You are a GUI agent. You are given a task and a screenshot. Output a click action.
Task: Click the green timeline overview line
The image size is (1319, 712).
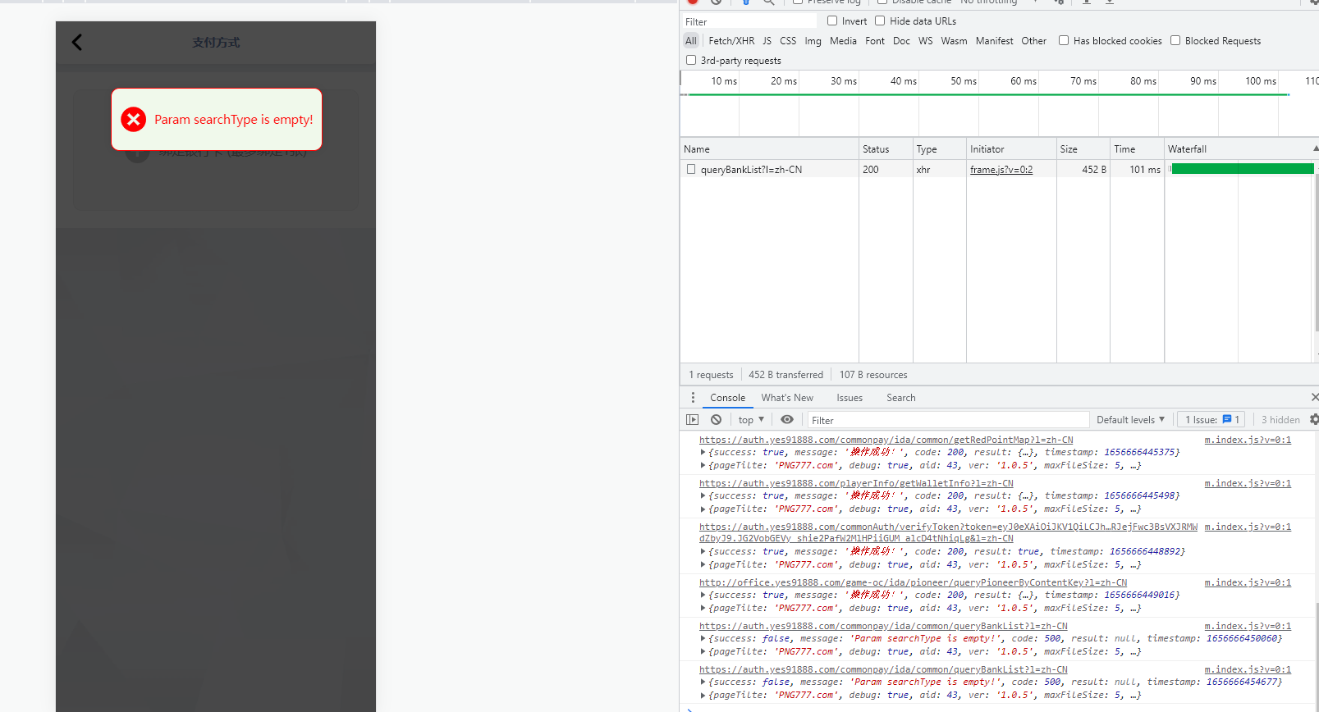(989, 95)
